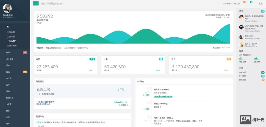266x127 pixels.
Task: Expand the 布局 sidebar menu
Action: pyautogui.click(x=8, y=52)
